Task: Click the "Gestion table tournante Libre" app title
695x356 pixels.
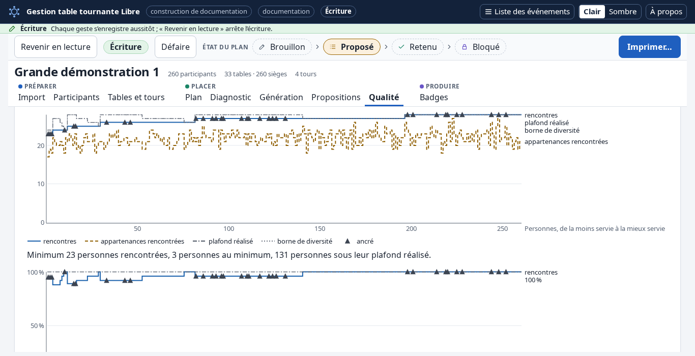Action: [x=83, y=12]
